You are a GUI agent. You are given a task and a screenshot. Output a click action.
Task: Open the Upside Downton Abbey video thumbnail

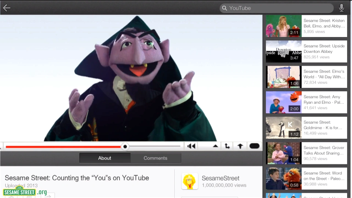(x=284, y=52)
